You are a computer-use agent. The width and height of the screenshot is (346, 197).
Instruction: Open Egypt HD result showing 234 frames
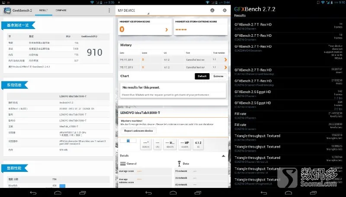[x=288, y=105]
